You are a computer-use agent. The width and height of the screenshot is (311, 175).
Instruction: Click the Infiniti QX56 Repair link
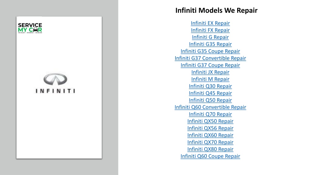point(210,128)
